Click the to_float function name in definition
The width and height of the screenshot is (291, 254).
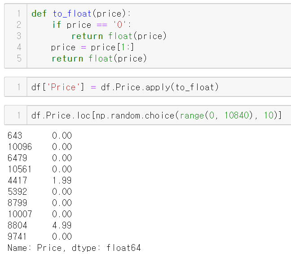[x=72, y=14]
